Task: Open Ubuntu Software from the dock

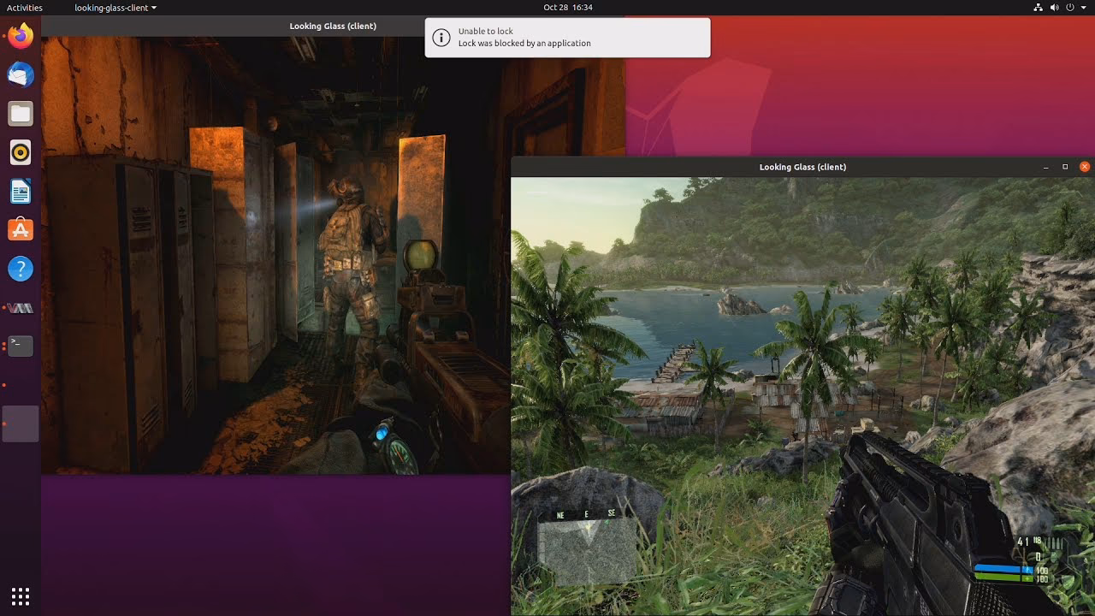Action: pyautogui.click(x=21, y=230)
